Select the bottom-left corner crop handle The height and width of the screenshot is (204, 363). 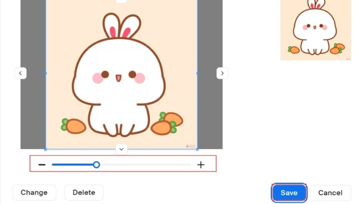(x=46, y=149)
